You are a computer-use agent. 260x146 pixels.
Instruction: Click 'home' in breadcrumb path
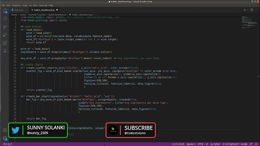[x=14, y=15]
